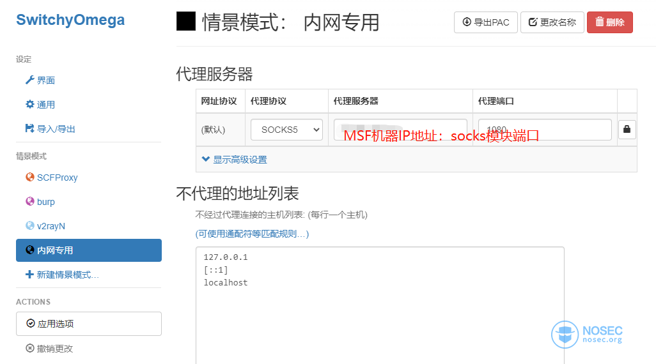Screen dimensions: 656x364
Task: Click the black profile color swatch
Action: pyautogui.click(x=186, y=21)
